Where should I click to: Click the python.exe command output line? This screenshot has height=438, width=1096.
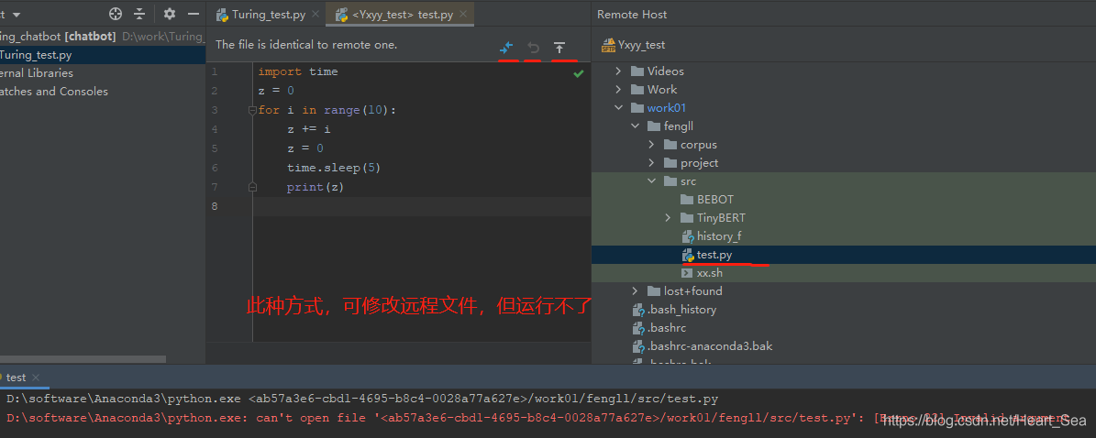pyautogui.click(x=362, y=399)
